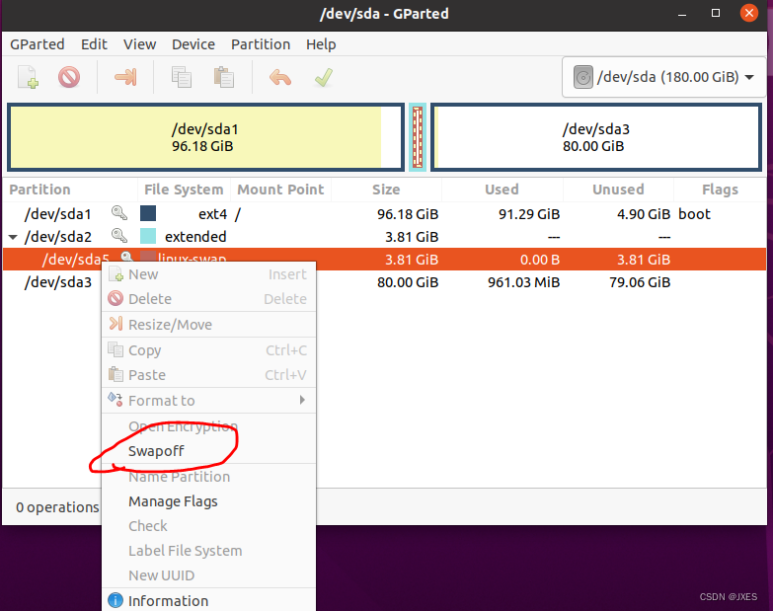Click the ext4 dark blue color swatch
This screenshot has height=611, width=773.
[148, 213]
